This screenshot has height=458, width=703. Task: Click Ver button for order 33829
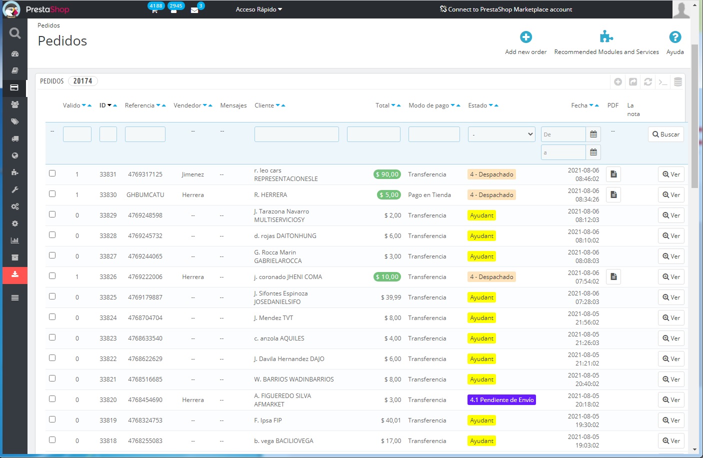[x=671, y=215]
